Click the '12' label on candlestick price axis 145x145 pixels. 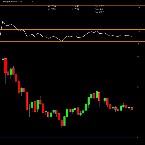138,57
